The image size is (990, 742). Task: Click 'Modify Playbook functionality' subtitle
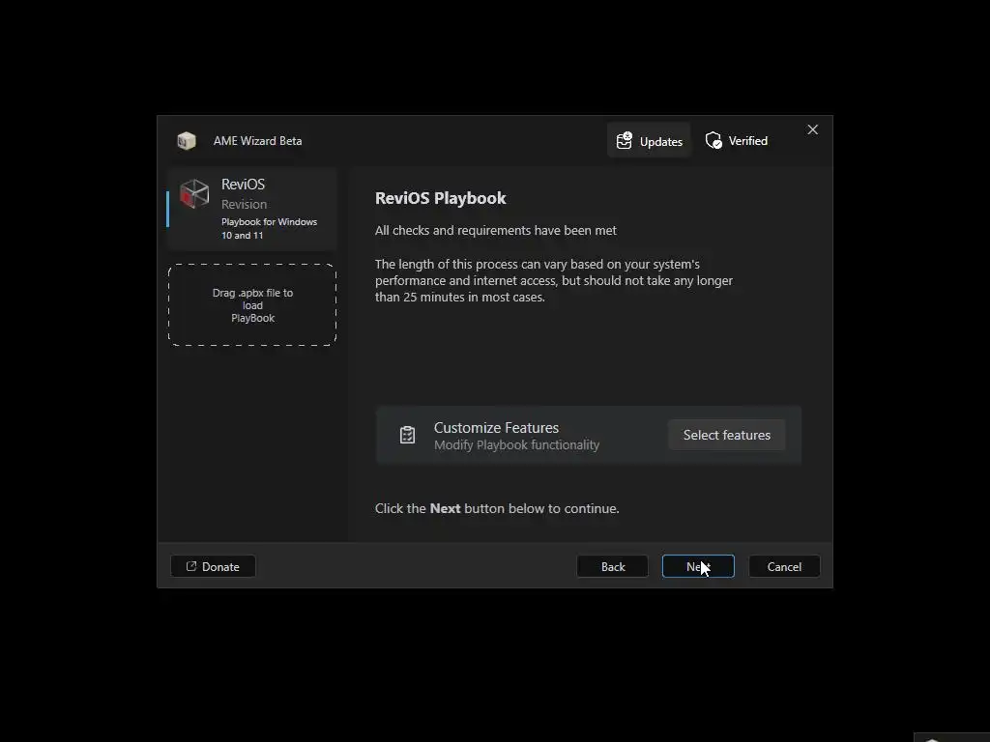tap(516, 444)
